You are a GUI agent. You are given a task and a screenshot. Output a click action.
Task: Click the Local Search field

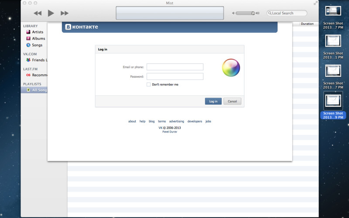click(x=287, y=13)
